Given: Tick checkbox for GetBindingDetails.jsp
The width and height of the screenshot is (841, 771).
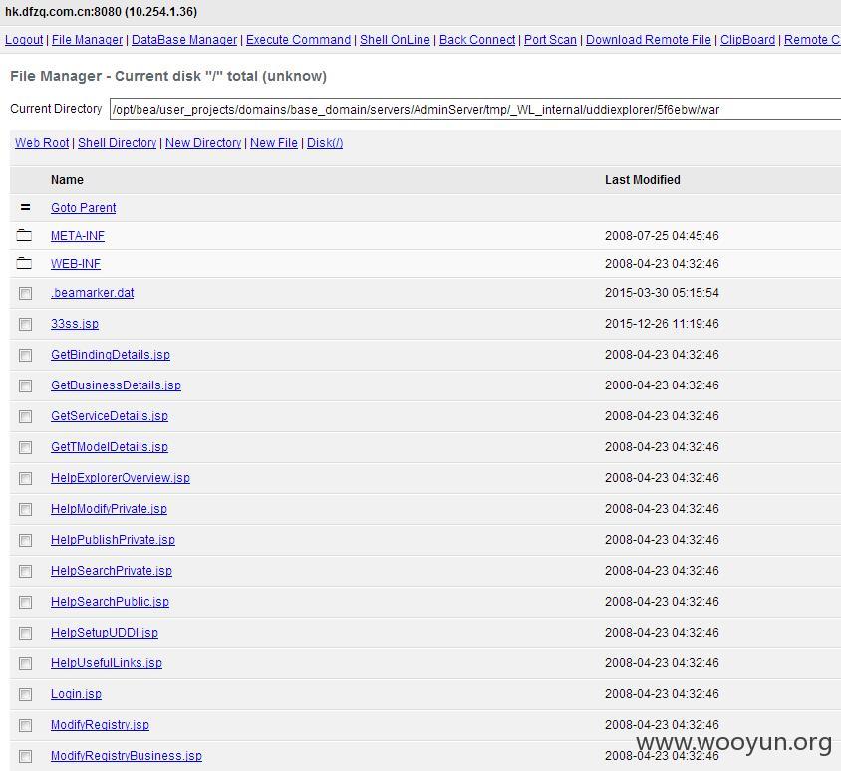Looking at the screenshot, I should tap(25, 355).
